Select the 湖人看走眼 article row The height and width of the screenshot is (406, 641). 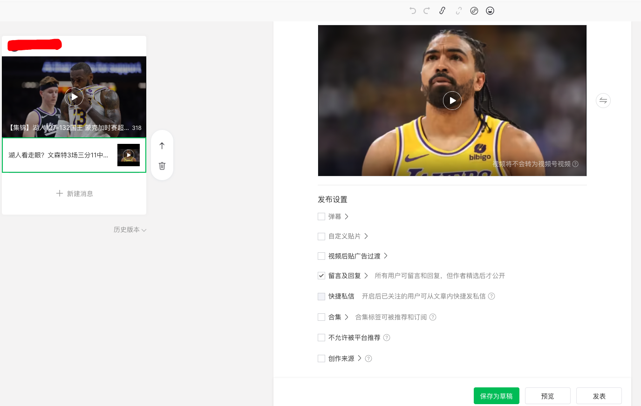click(x=74, y=155)
